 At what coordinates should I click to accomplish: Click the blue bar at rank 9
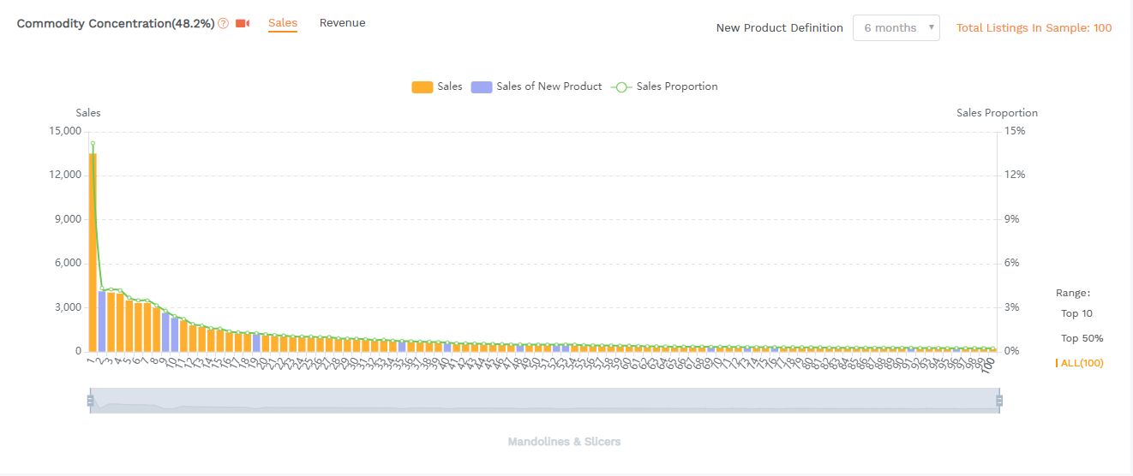pos(166,332)
